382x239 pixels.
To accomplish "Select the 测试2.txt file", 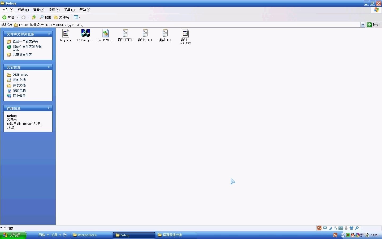I will coord(145,36).
